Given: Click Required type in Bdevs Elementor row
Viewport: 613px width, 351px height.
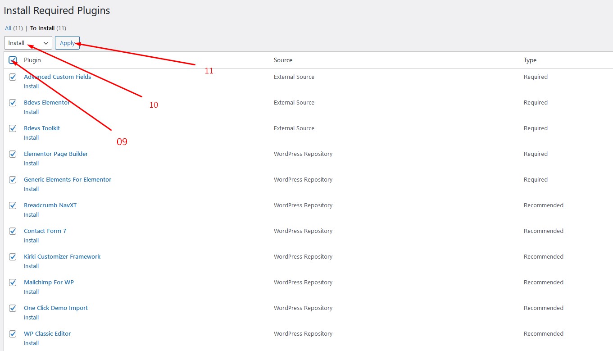Looking at the screenshot, I should [x=536, y=102].
